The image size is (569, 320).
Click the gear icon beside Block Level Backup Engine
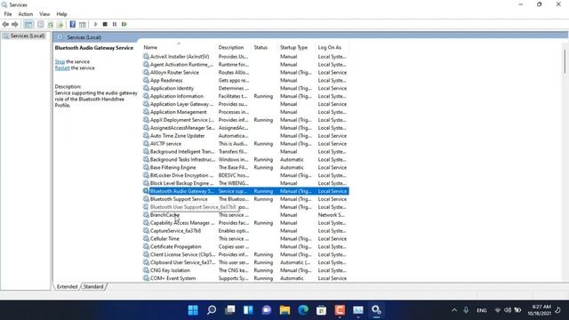(146, 184)
